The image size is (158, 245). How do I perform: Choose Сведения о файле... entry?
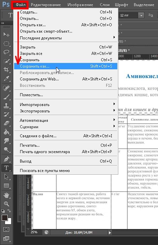tap(66, 136)
